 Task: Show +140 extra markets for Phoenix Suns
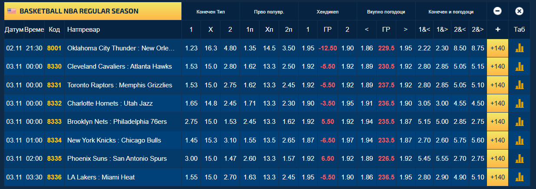tap(497, 159)
